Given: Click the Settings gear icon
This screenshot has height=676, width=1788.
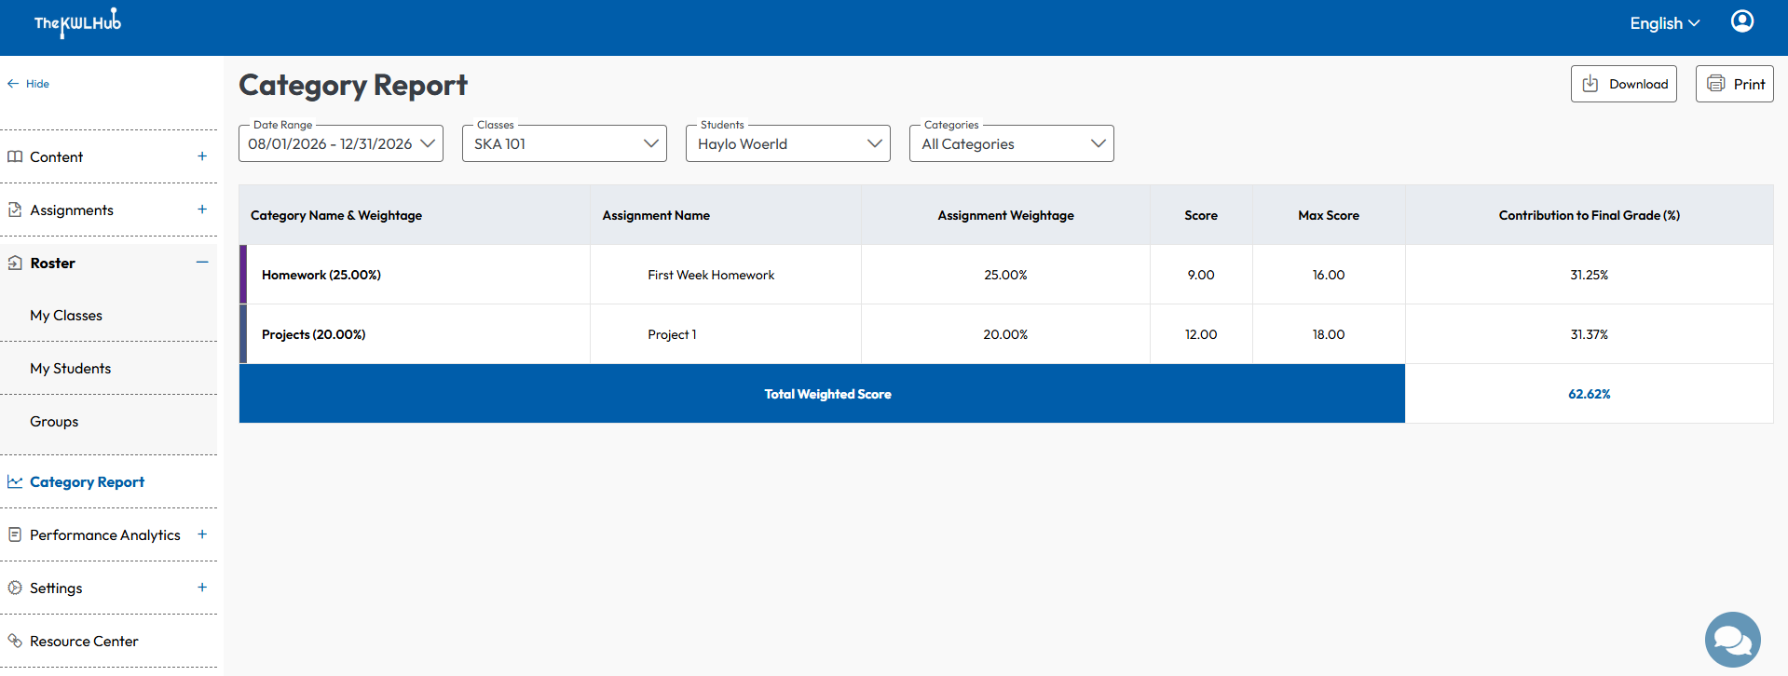Looking at the screenshot, I should click(15, 588).
